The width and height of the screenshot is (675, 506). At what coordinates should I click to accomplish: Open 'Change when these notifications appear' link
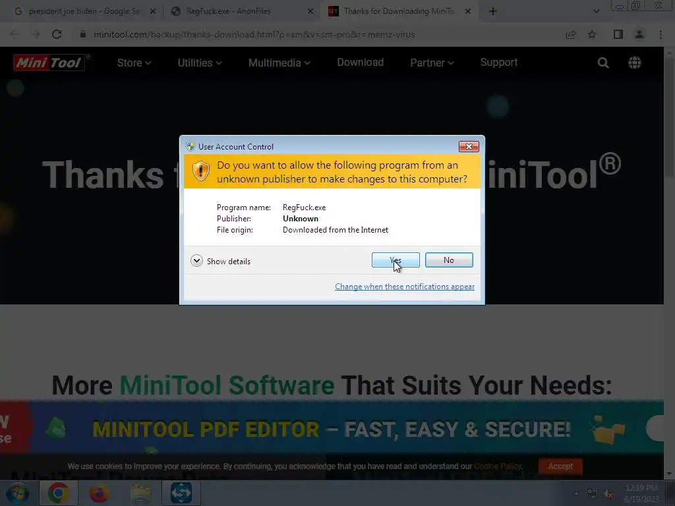coord(405,287)
